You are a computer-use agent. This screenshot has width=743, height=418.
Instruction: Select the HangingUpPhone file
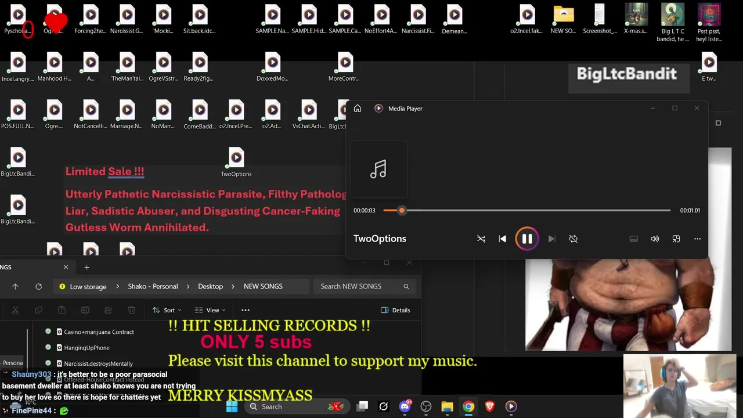click(86, 348)
